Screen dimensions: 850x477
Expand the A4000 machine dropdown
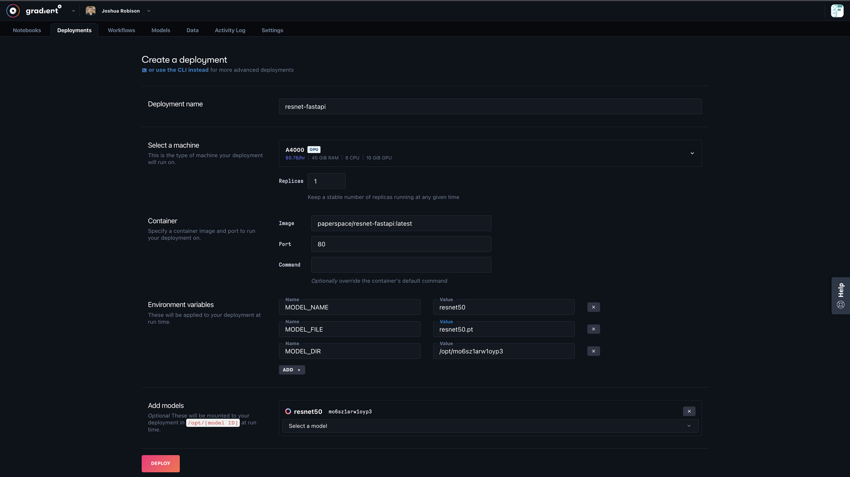[692, 153]
